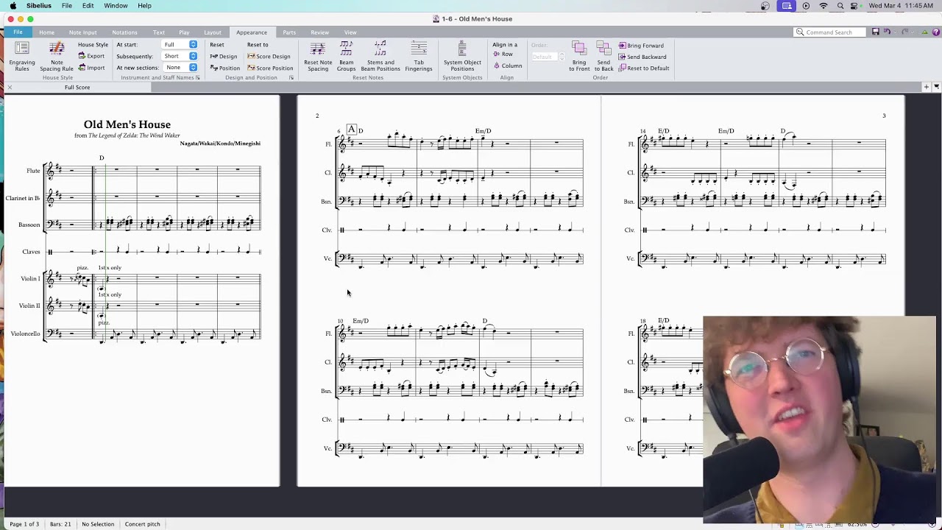942x530 pixels.
Task: Open the 'Subsequently' names dropdown
Action: (180, 56)
